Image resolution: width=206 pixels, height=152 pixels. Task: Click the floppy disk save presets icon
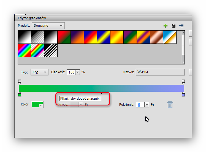(174, 26)
